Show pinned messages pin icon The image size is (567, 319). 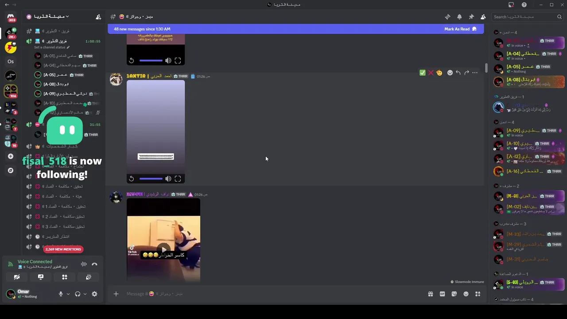471,17
